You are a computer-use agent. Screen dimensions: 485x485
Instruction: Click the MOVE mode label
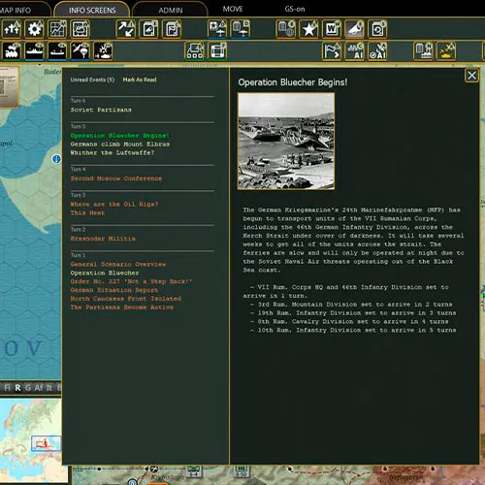[x=233, y=9]
